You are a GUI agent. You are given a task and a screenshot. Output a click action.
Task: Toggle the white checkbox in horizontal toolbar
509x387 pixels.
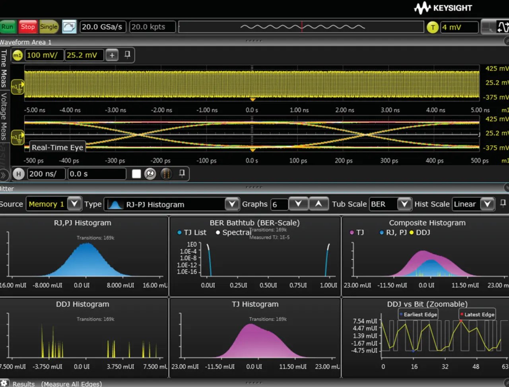(136, 174)
